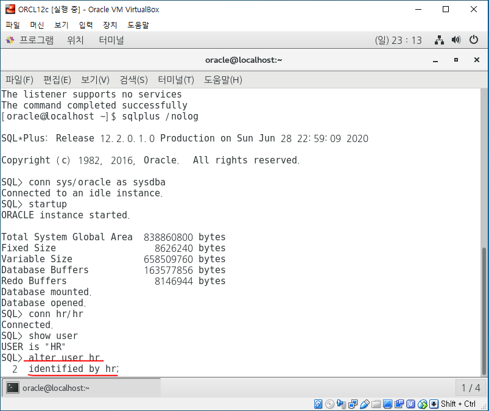Open the guest 위치 menu
Viewport: 489px width, 411px height.
pyautogui.click(x=76, y=40)
